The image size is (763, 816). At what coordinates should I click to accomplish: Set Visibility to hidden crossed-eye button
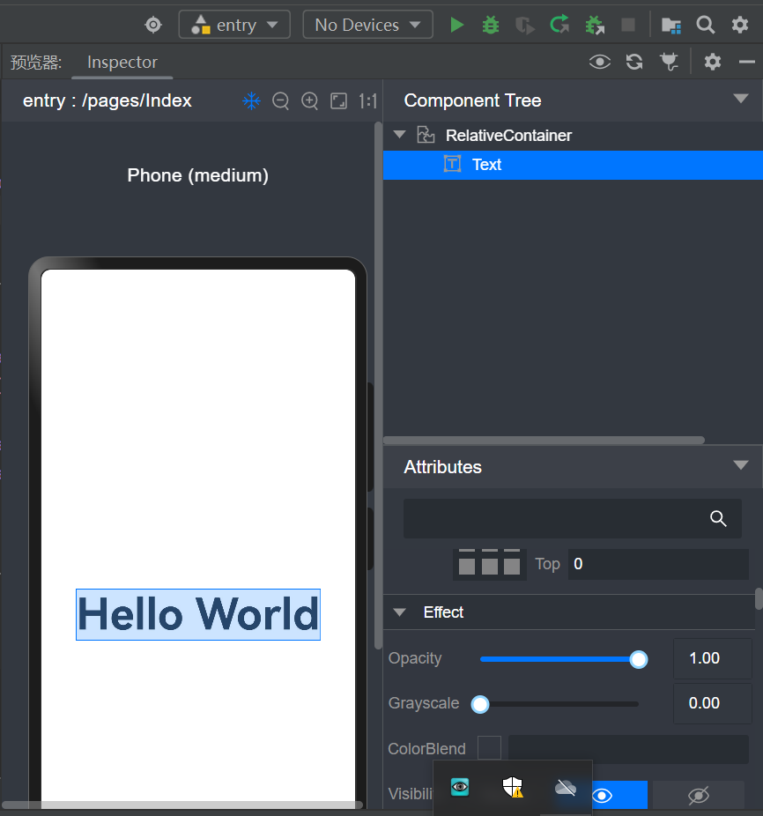tap(699, 795)
